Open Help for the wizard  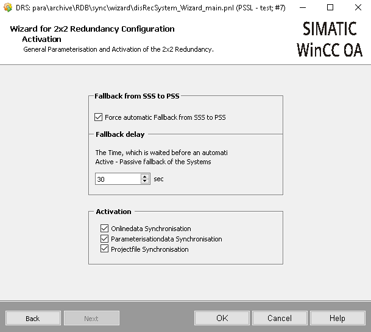click(x=337, y=318)
